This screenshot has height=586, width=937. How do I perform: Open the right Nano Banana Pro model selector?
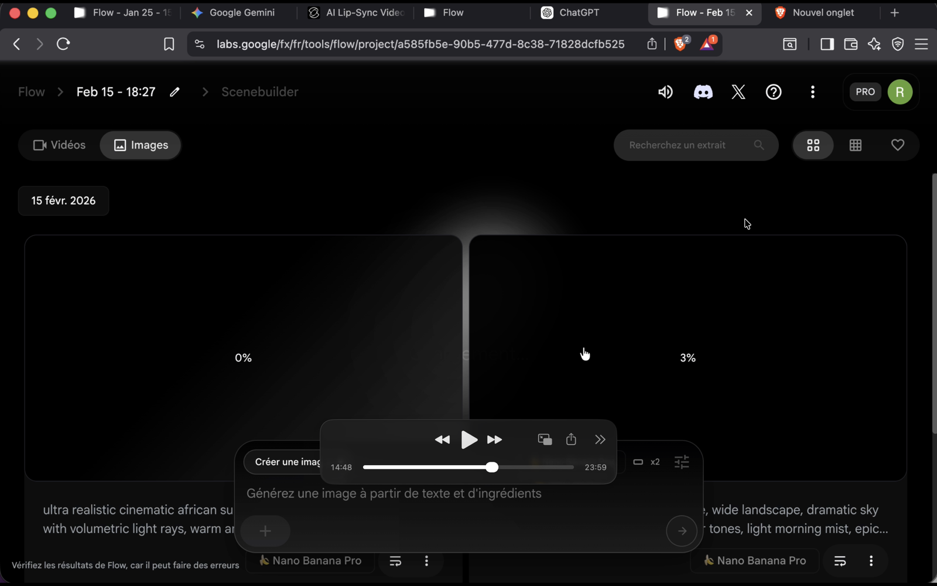754,561
